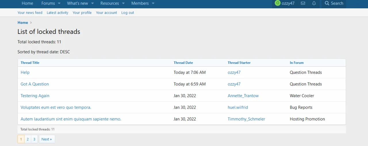Open the thread titled Testering Again
368x146 pixels.
click(x=35, y=96)
